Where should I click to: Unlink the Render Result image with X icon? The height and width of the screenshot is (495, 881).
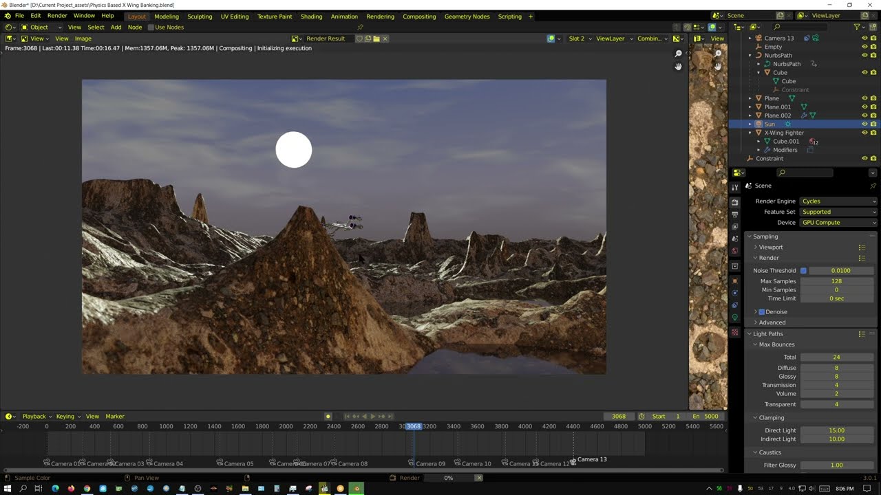click(x=385, y=38)
